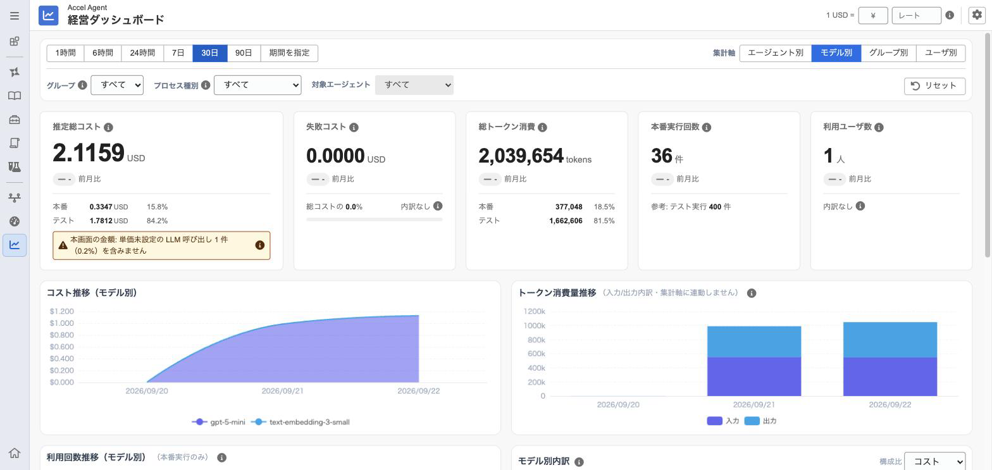
Task: Select the 6時間 time range button
Action: tap(102, 53)
